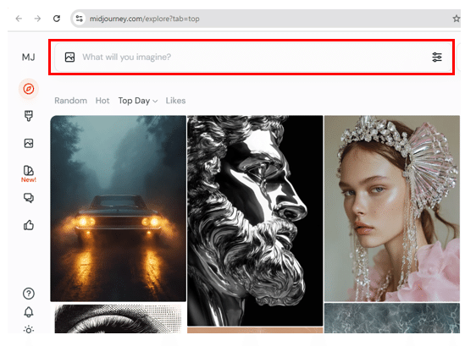Viewport: 476px width, 346px height.
Task: Open the prompt settings sliders icon
Action: [x=437, y=57]
